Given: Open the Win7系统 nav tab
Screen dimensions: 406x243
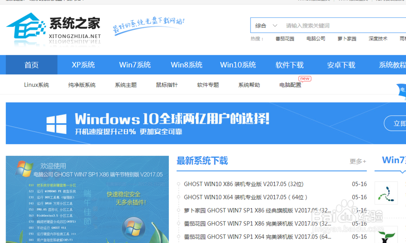Looking at the screenshot, I should 135,65.
